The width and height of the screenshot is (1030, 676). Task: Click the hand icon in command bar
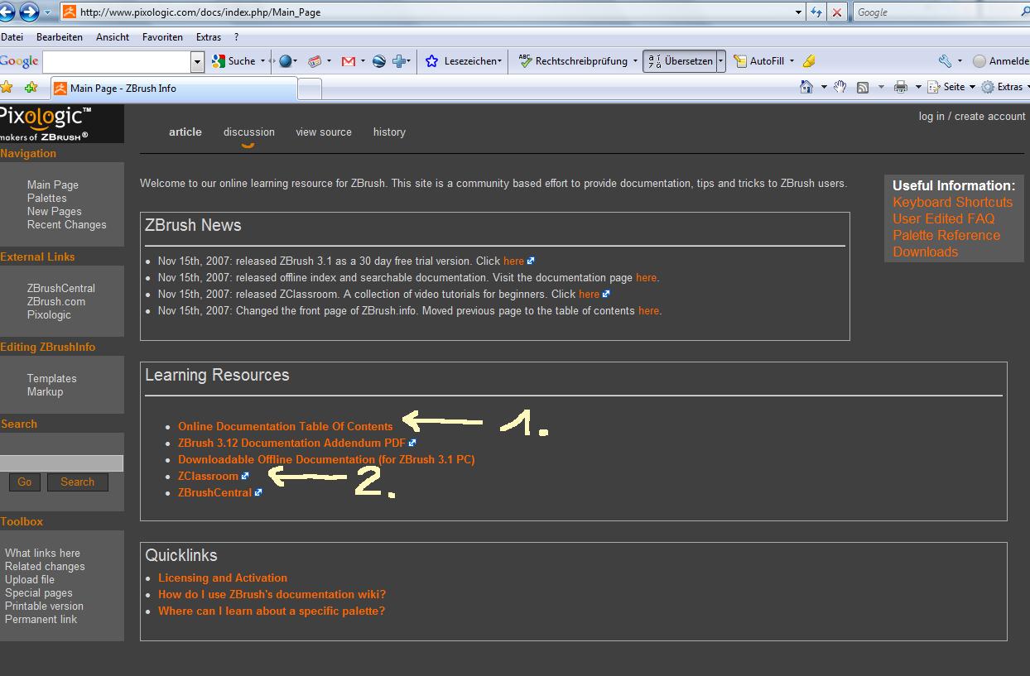coord(840,87)
